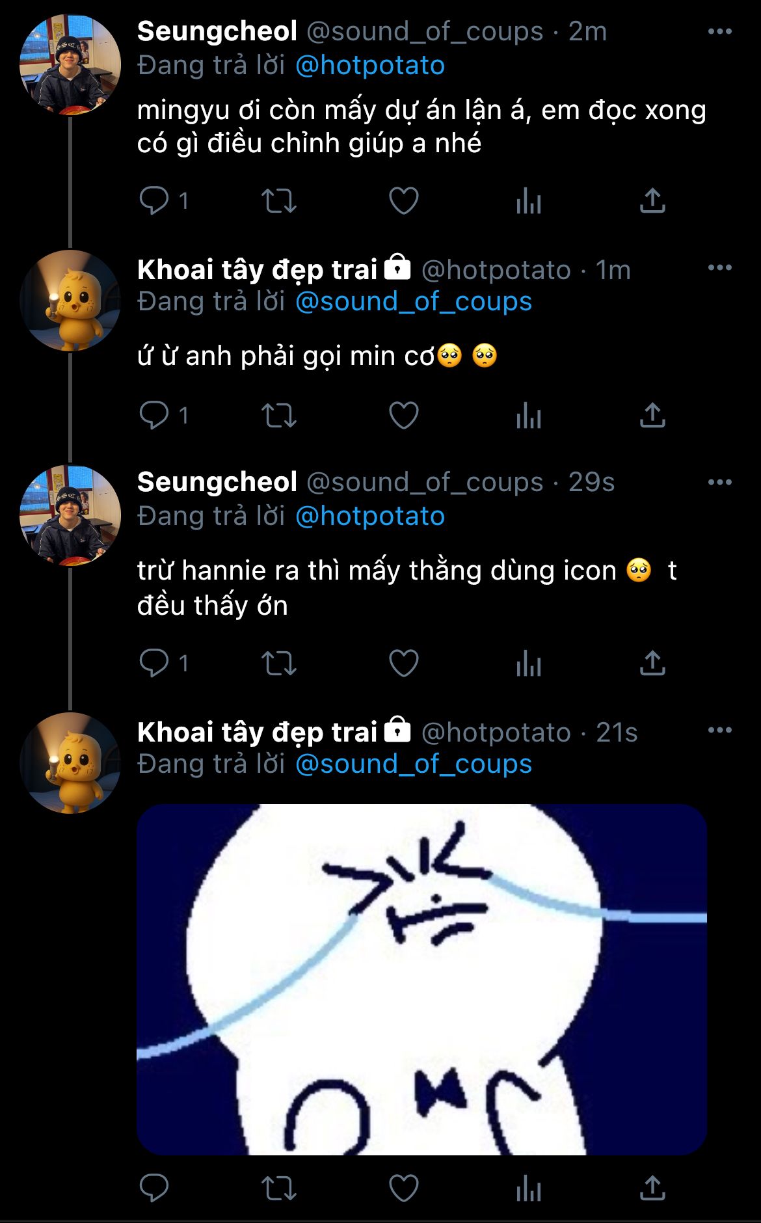Retweet Seungcheol's tweet about hannie
The height and width of the screenshot is (1223, 761).
click(278, 663)
